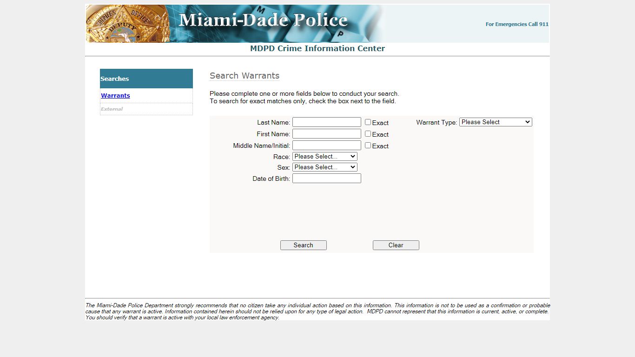Click the disclaimer text at page bottom
The width and height of the screenshot is (635, 357).
[x=317, y=311]
